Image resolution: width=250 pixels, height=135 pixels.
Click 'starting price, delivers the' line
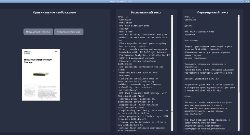[137, 99]
